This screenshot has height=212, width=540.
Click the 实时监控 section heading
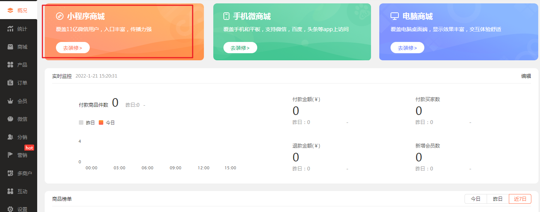tap(62, 76)
